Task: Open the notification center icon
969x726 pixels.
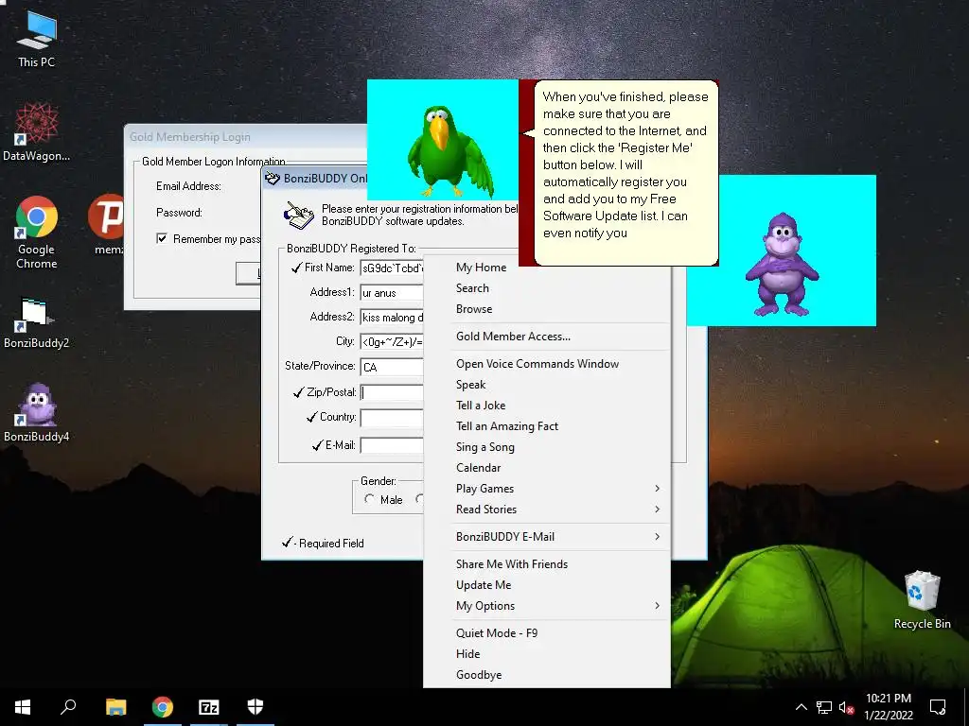Action: click(x=938, y=707)
